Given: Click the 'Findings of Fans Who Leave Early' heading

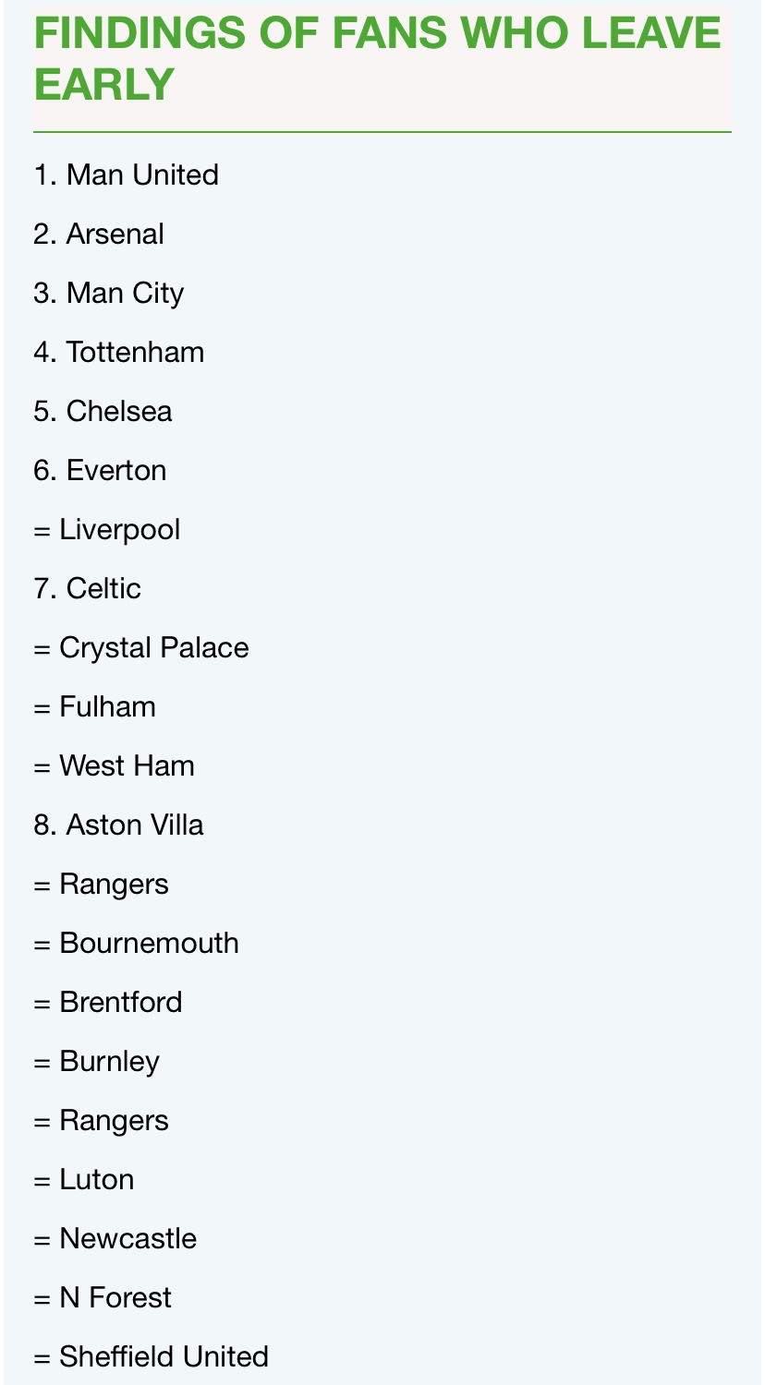Looking at the screenshot, I should 377,59.
